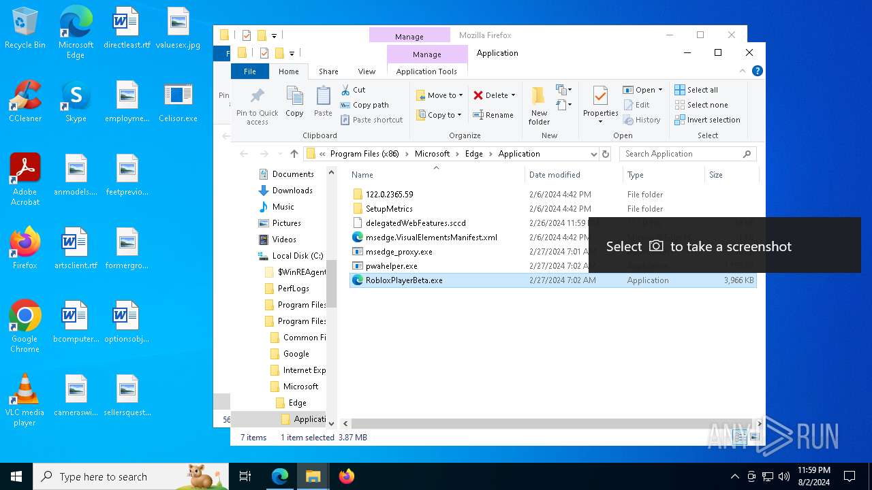Image resolution: width=872 pixels, height=490 pixels.
Task: Open Google Chrome desktop shortcut
Action: pos(25,327)
